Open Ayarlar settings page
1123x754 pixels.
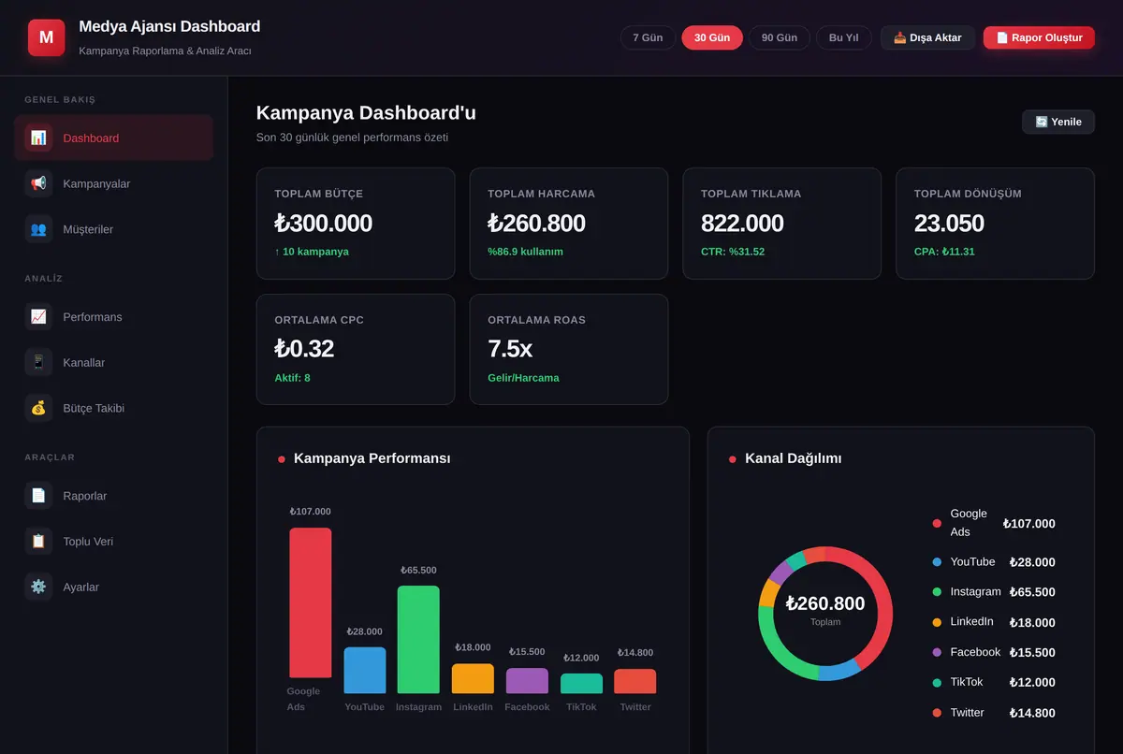point(113,587)
